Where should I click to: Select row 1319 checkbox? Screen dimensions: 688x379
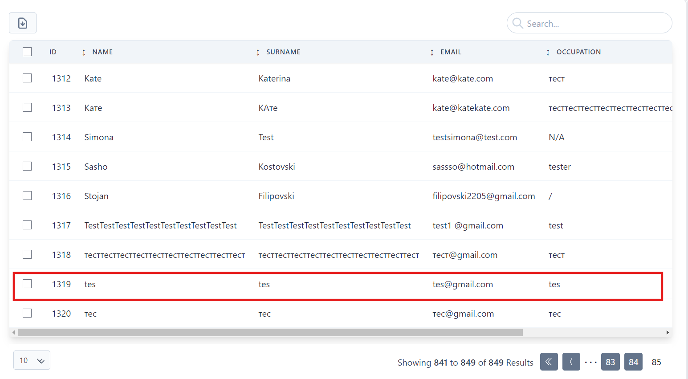pyautogui.click(x=27, y=284)
